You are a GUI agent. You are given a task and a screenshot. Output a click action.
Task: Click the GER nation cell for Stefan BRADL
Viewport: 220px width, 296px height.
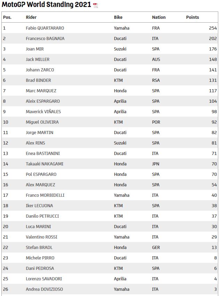tap(156, 247)
